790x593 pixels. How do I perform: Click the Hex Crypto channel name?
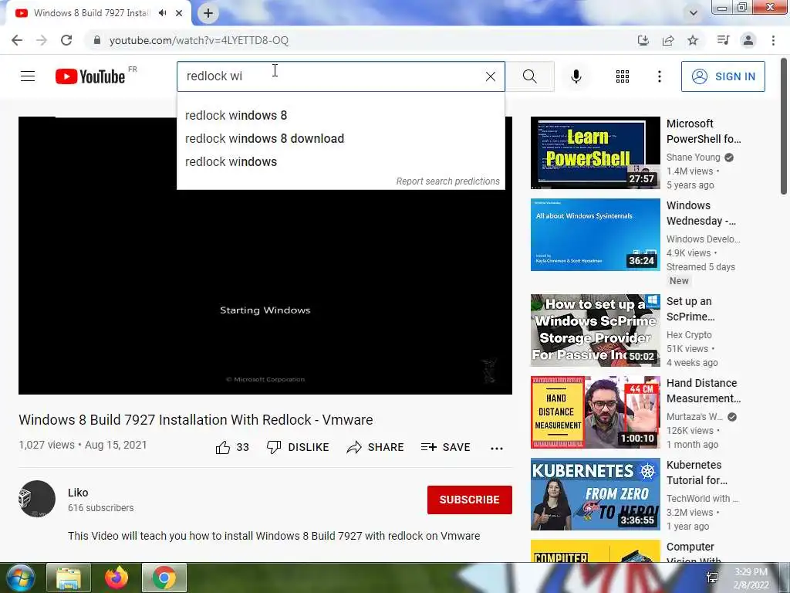[x=689, y=335]
